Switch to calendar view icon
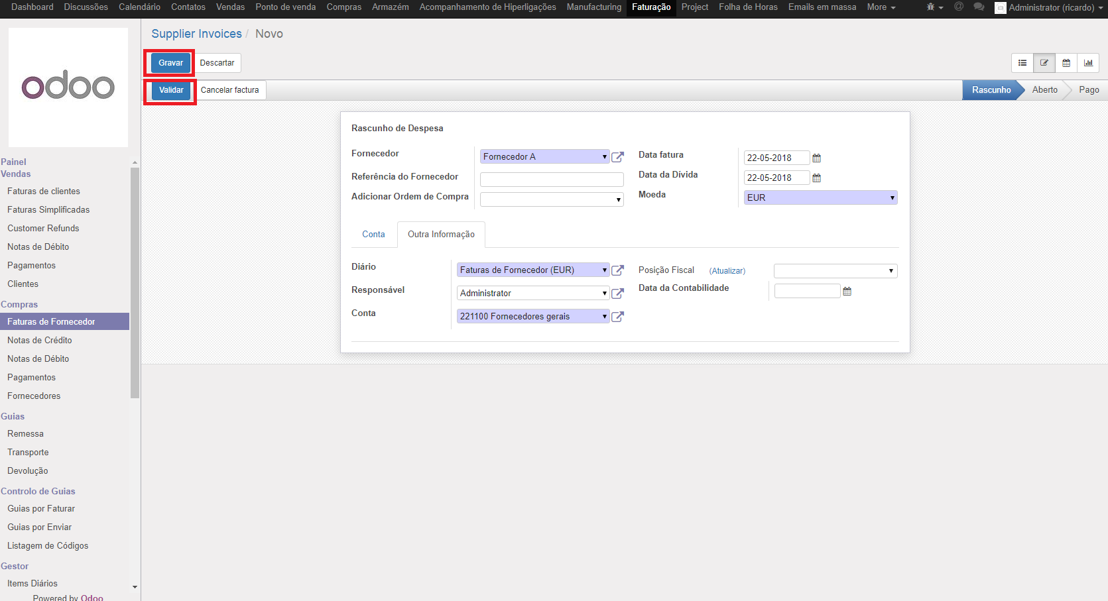Viewport: 1108px width, 601px height. (x=1066, y=63)
